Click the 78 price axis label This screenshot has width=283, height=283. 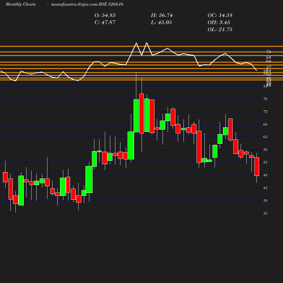pos(265,99)
